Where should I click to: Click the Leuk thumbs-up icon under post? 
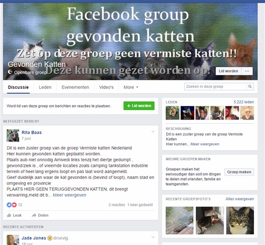[x=9, y=215]
